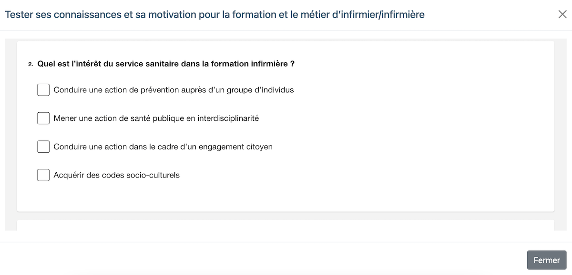Click the 'Acquérir des codes socio-culturels' text
This screenshot has width=572, height=275.
coord(116,175)
